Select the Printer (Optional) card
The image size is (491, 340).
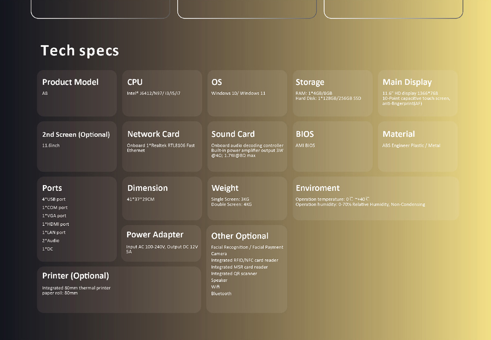[x=119, y=290]
